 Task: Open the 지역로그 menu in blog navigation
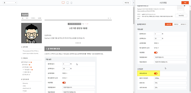click(33, 18)
